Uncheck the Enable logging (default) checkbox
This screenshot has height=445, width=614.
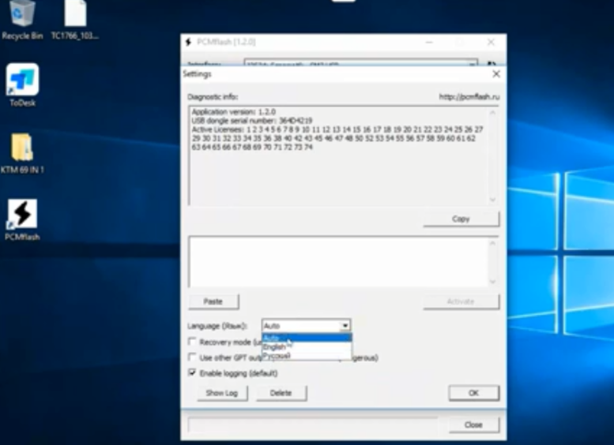[192, 372]
